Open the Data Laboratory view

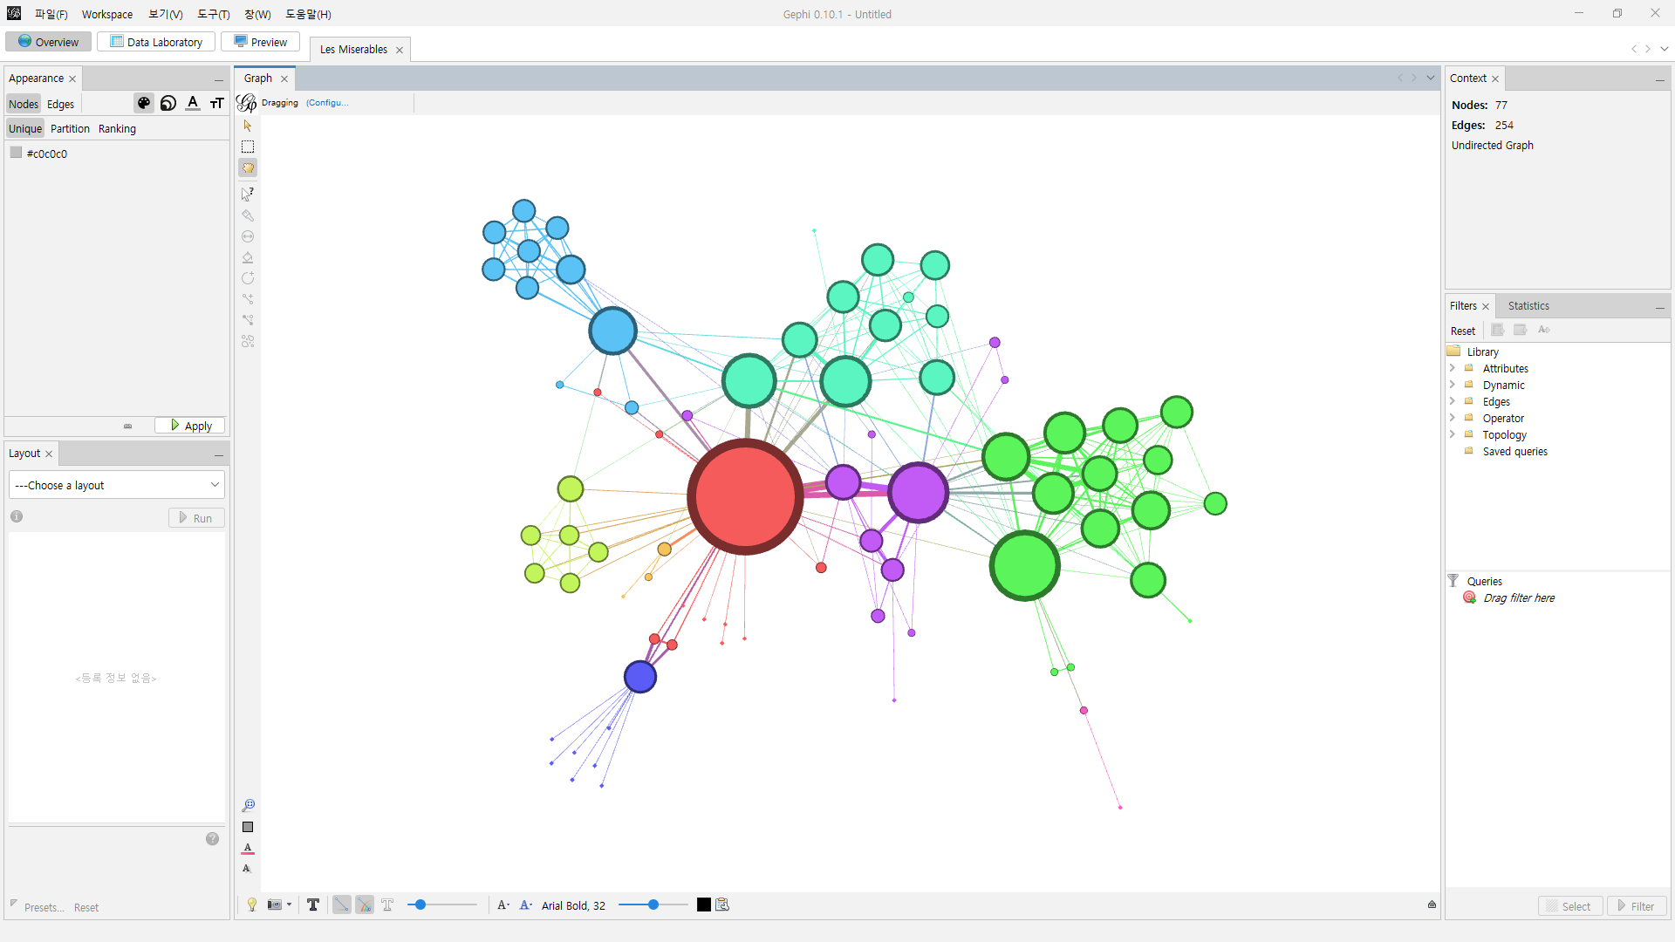[156, 42]
